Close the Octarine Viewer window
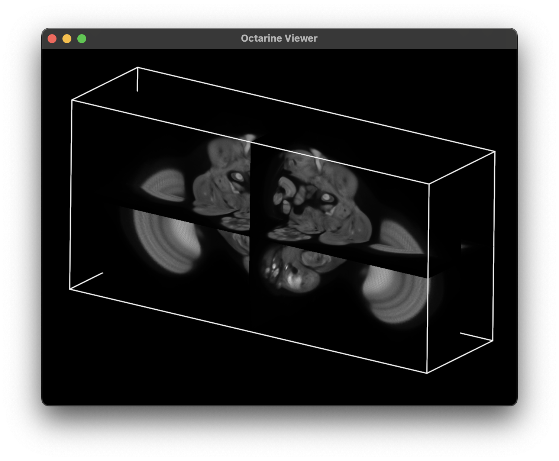The height and width of the screenshot is (461, 559). 52,39
